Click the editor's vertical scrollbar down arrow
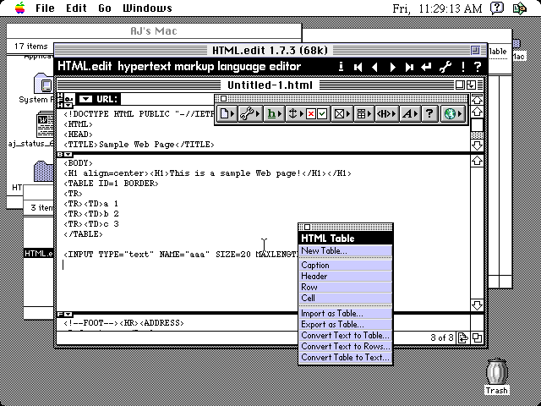 tap(477, 304)
